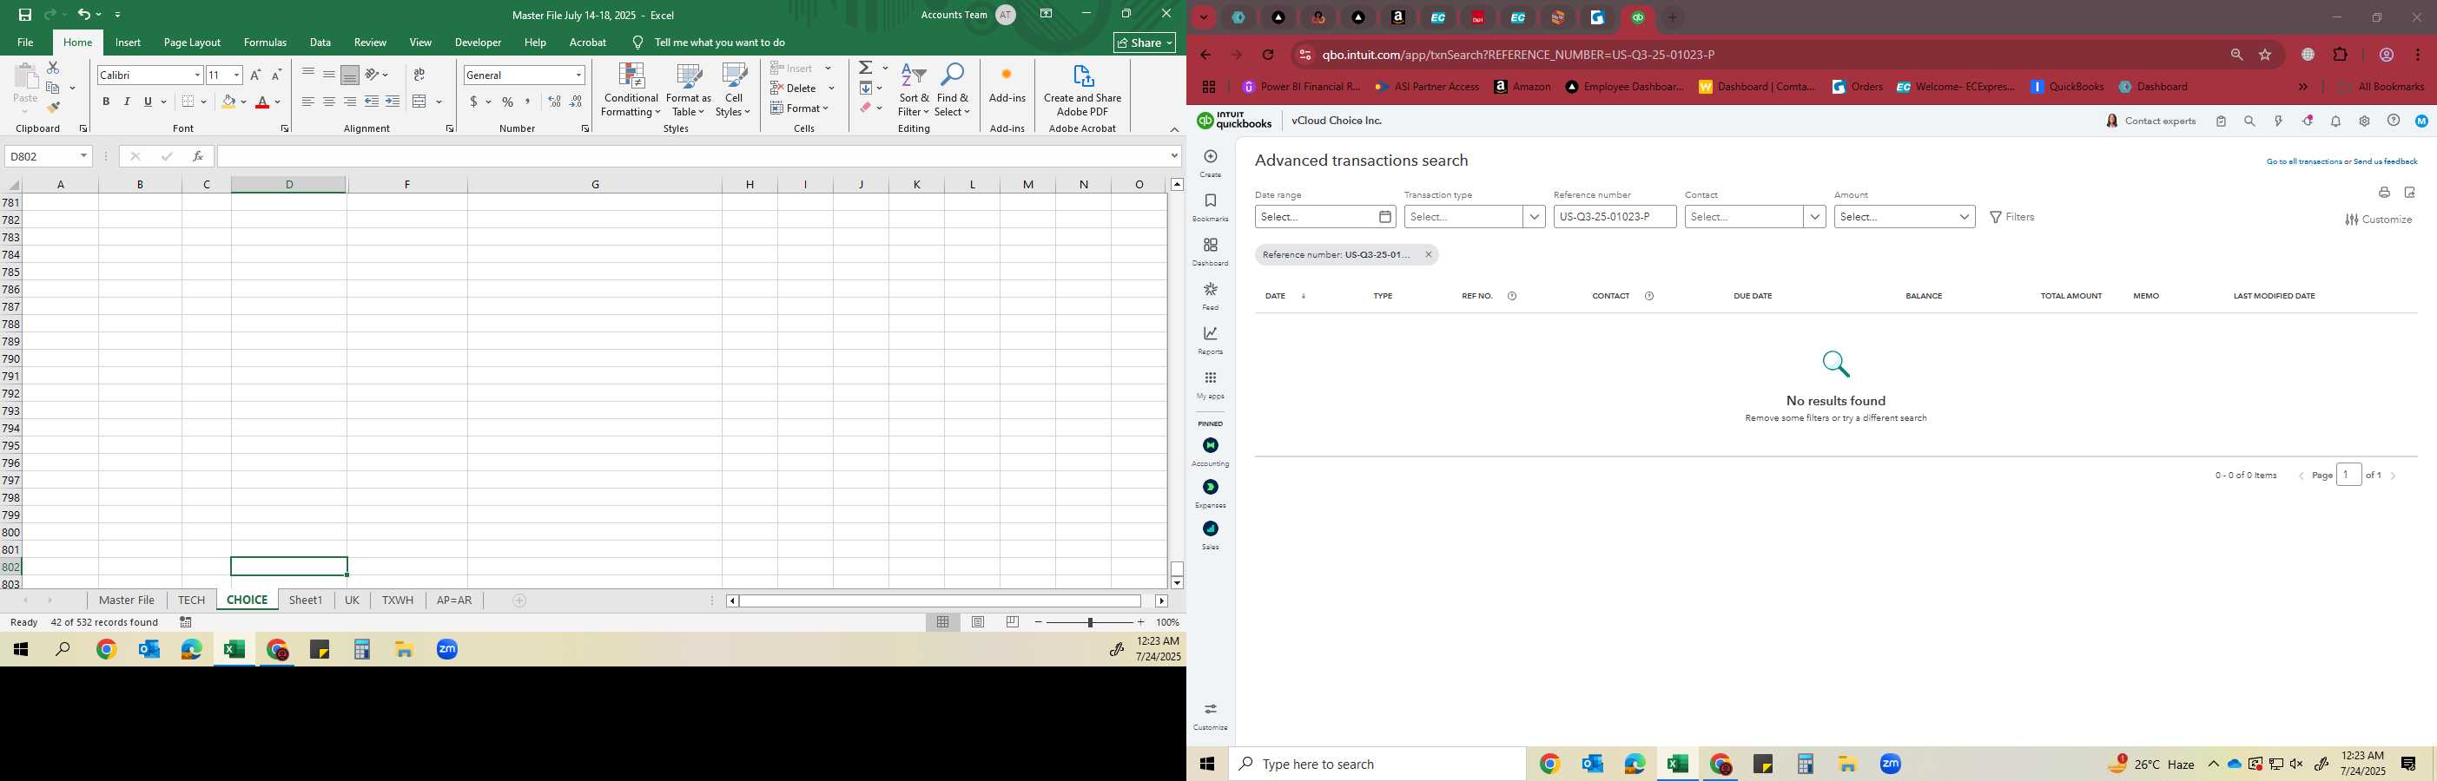Click Increase Font Size icon
Image resolution: width=2437 pixels, height=781 pixels.
(255, 75)
